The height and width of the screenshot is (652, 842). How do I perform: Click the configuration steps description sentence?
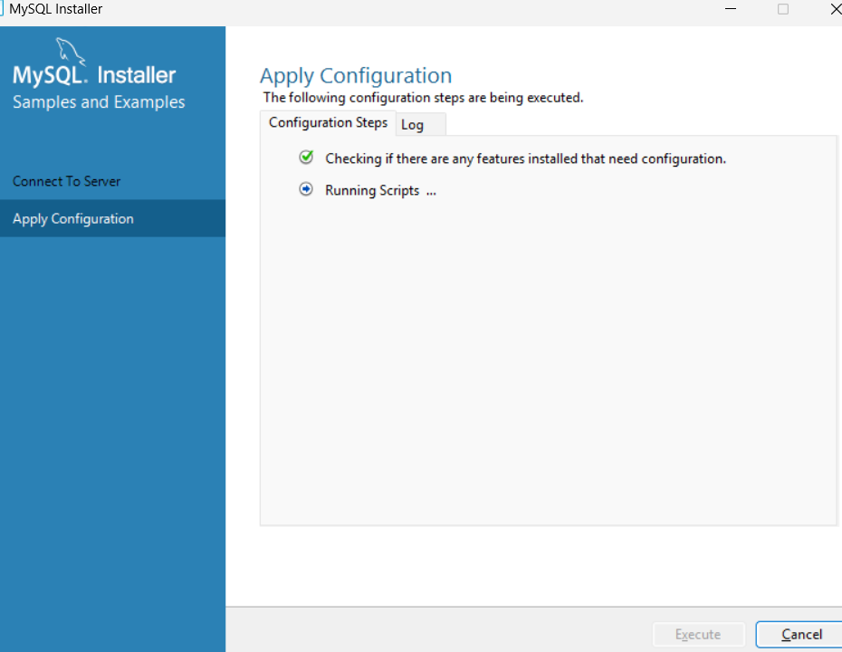423,98
